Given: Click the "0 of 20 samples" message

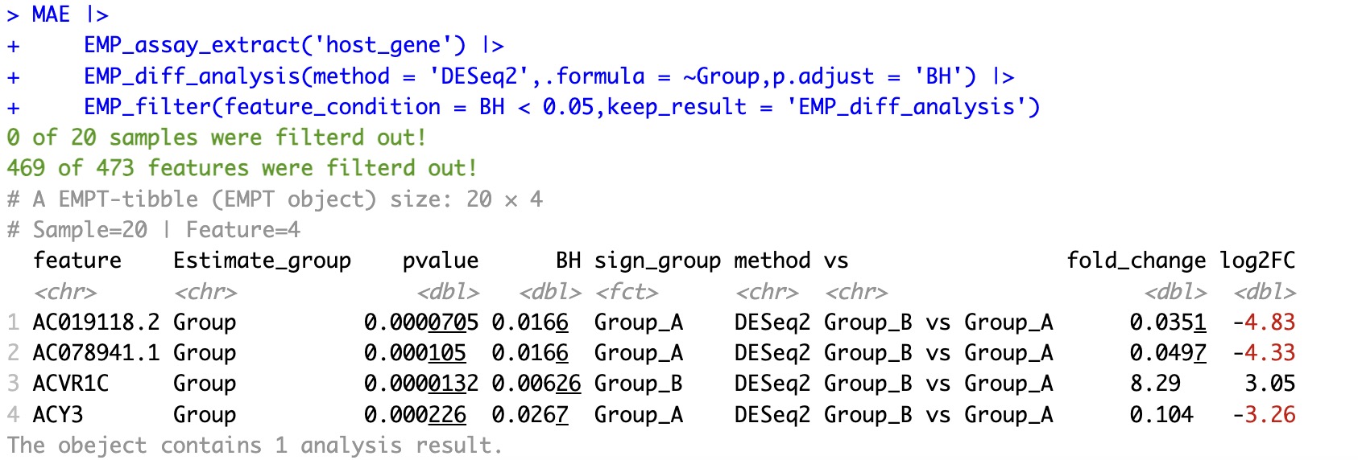Looking at the screenshot, I should (216, 138).
